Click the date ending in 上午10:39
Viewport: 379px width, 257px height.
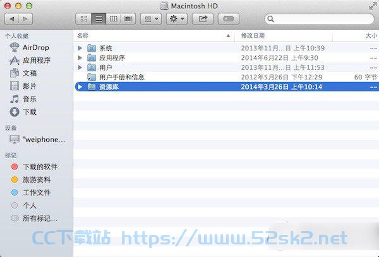point(283,49)
